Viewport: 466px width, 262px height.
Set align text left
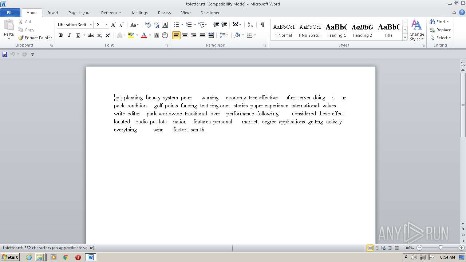click(176, 35)
